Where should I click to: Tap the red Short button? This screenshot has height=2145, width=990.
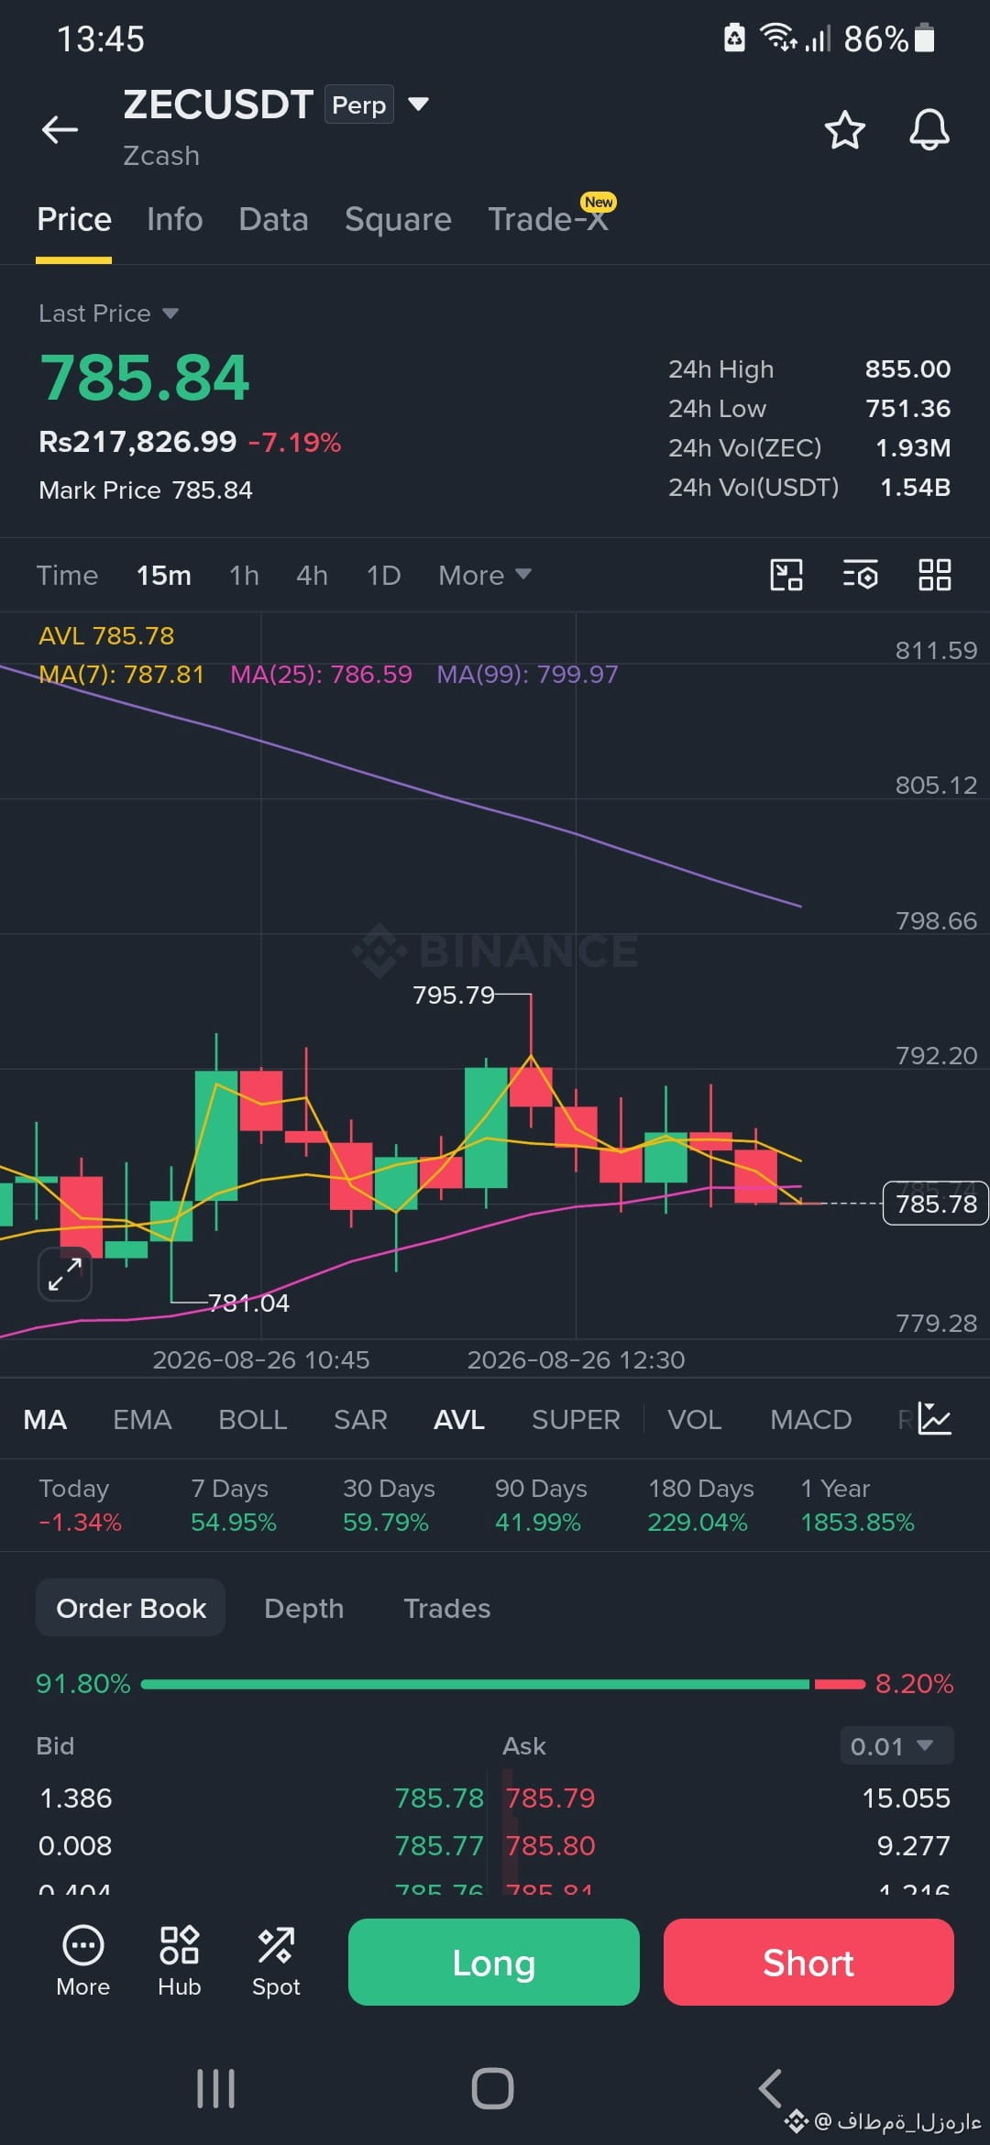point(808,1962)
